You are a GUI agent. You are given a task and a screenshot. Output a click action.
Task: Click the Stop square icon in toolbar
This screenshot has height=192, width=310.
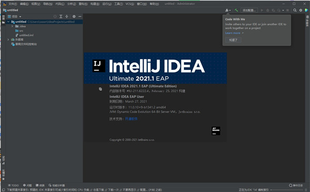tap(288, 10)
